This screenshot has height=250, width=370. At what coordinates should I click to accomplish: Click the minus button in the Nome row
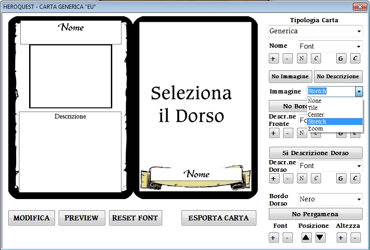[x=287, y=58]
